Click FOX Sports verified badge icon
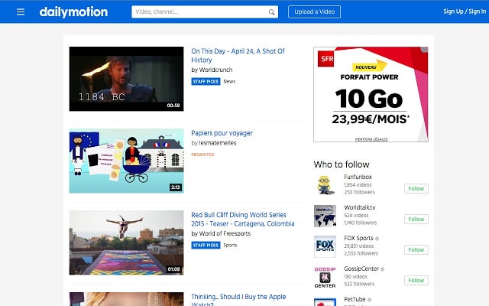The image size is (489, 306). point(377,239)
